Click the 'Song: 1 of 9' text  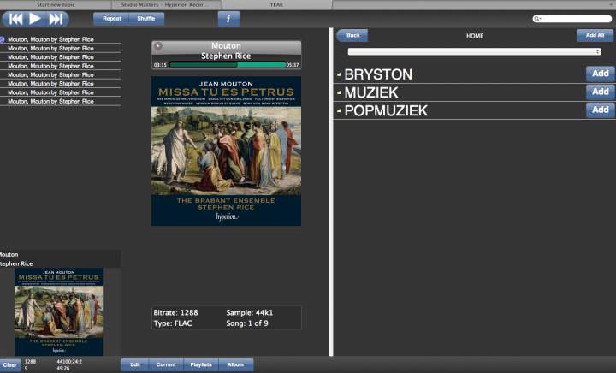pos(247,323)
